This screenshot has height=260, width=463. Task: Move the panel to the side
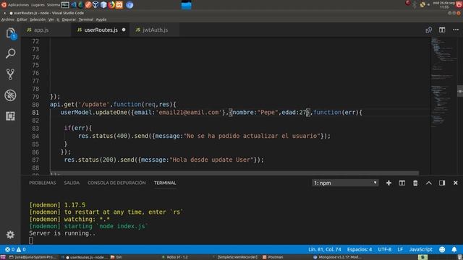(442, 183)
